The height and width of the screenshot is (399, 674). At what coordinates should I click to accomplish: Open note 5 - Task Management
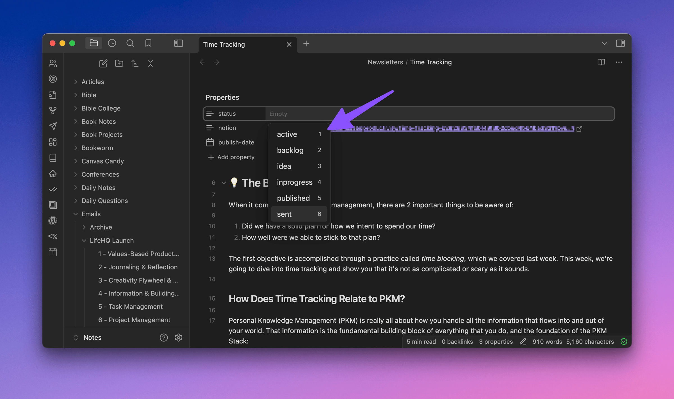coord(130,307)
